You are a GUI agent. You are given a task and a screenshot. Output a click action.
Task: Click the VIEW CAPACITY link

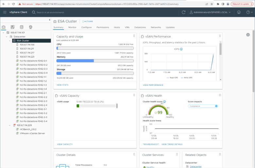(65, 144)
